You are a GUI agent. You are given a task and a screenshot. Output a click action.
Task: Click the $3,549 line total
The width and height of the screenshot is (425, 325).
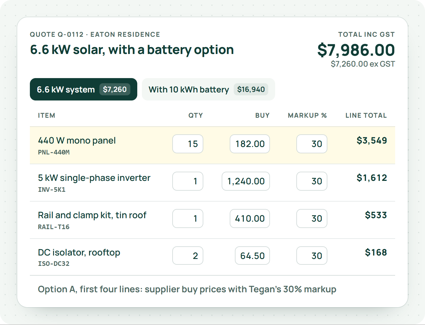click(x=372, y=140)
